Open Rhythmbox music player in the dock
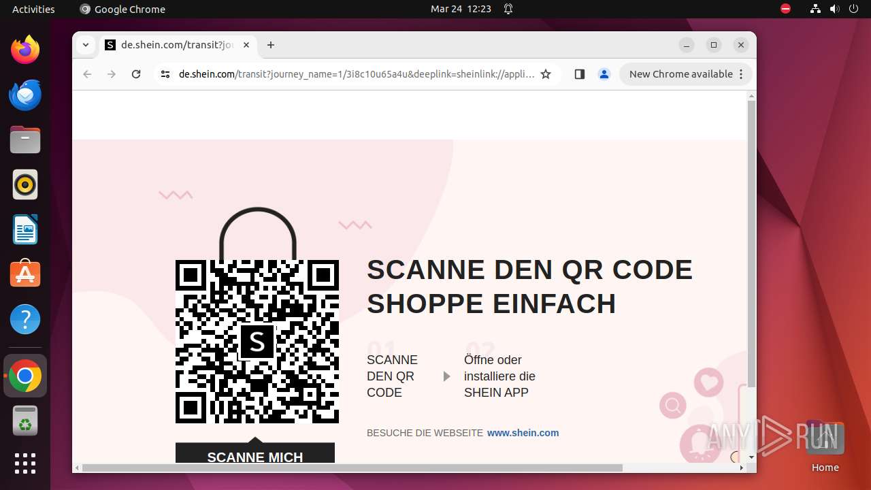The height and width of the screenshot is (490, 871). [x=25, y=184]
